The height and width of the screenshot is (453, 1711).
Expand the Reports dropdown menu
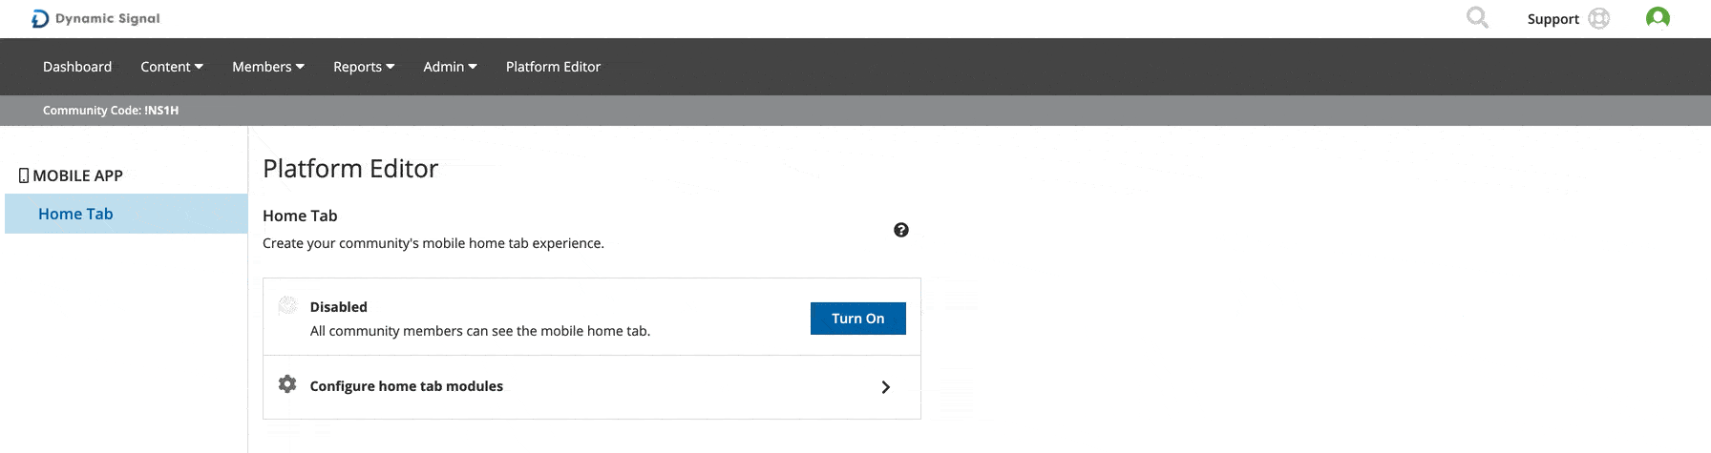pyautogui.click(x=364, y=67)
